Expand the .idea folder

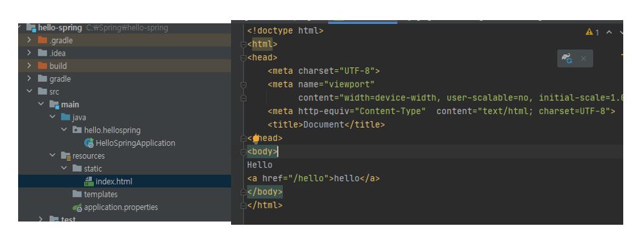coord(29,53)
